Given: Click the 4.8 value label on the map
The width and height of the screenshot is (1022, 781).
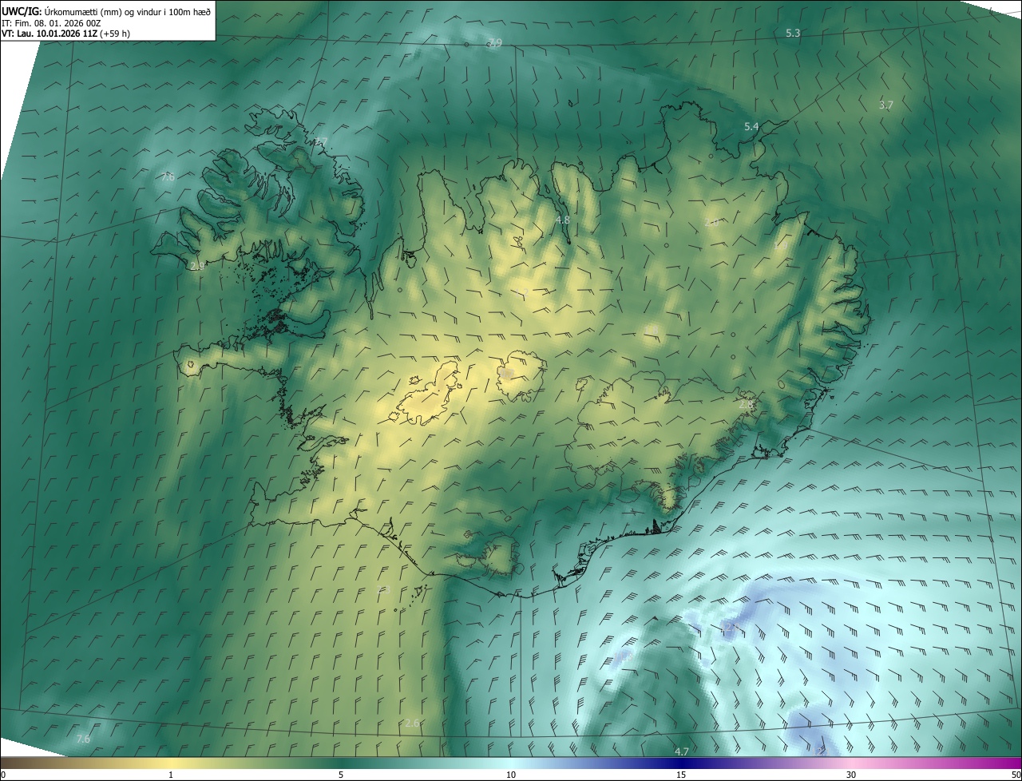Looking at the screenshot, I should (563, 220).
